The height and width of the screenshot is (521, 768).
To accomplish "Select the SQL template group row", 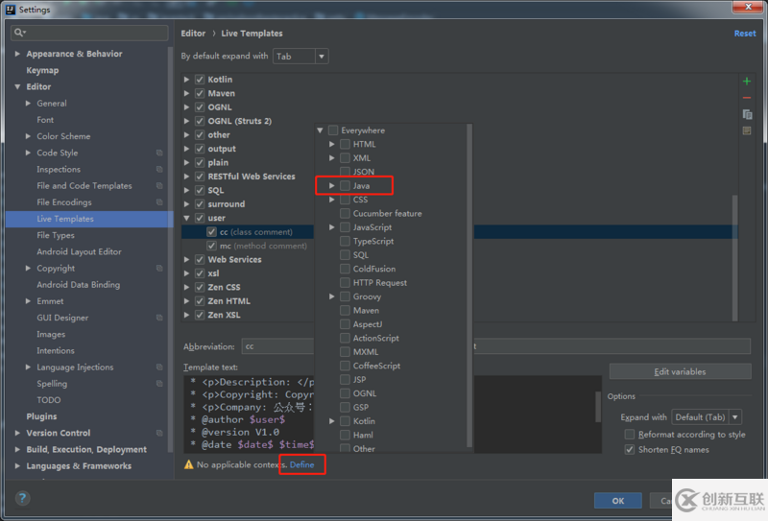I will tap(215, 190).
